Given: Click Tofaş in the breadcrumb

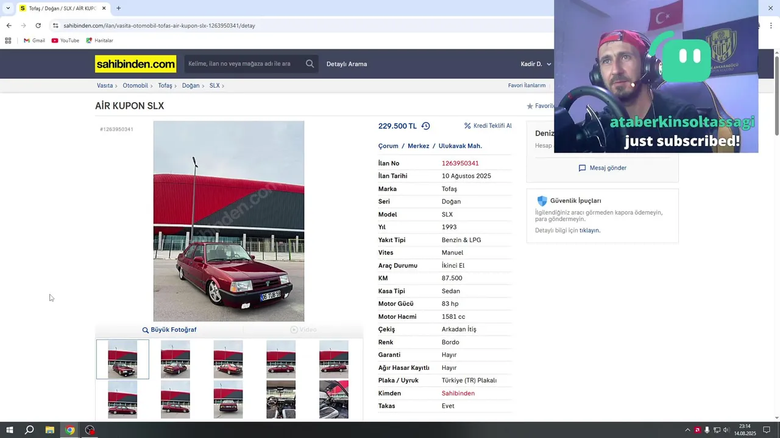Looking at the screenshot, I should [x=165, y=86].
